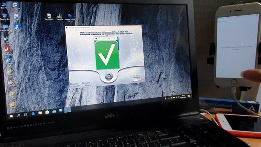
Task: Open the Internet Explorer desktop shortcut
Action: coord(9,61)
